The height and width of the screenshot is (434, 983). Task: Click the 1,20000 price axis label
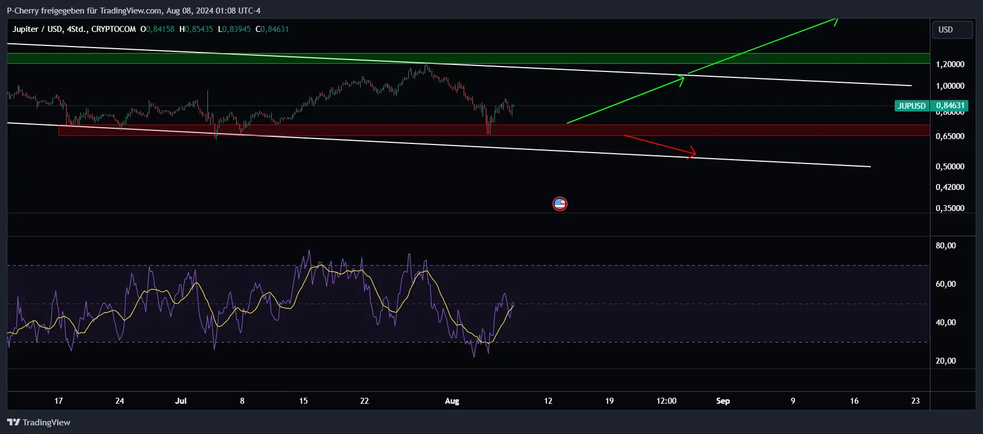point(950,64)
